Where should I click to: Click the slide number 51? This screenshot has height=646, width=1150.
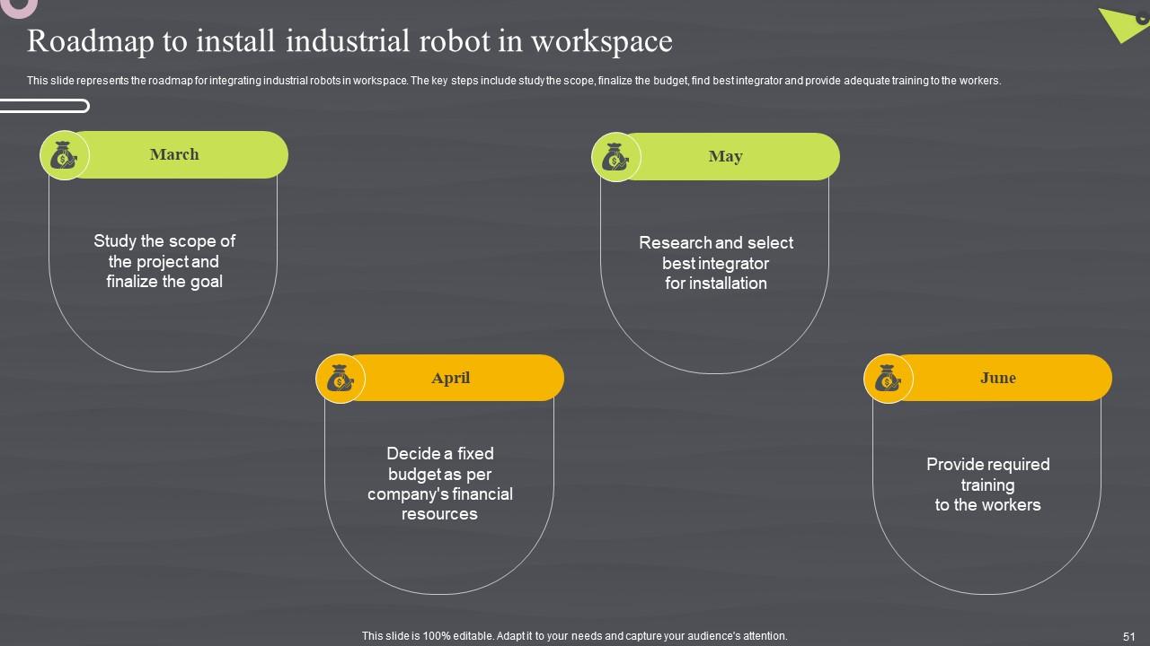point(1129,636)
